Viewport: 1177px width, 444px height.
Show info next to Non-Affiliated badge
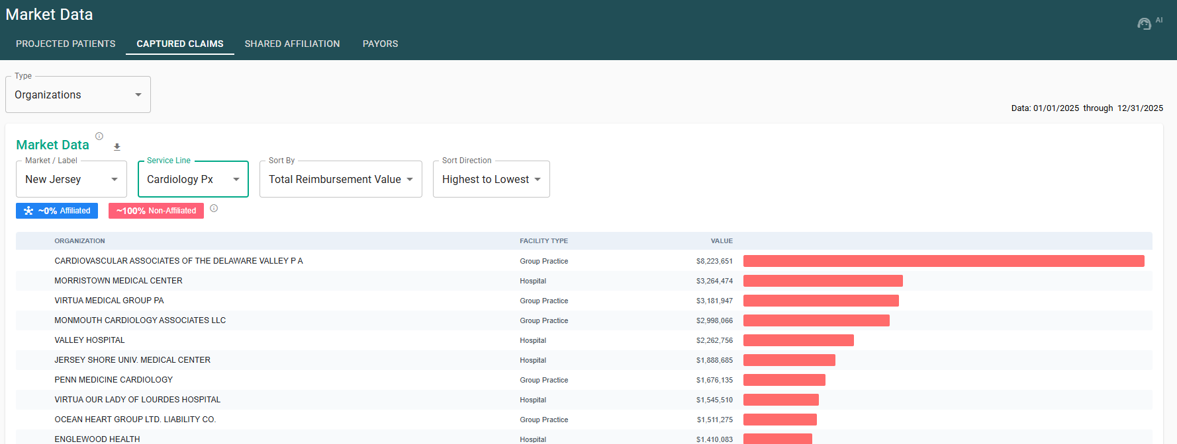coord(214,208)
